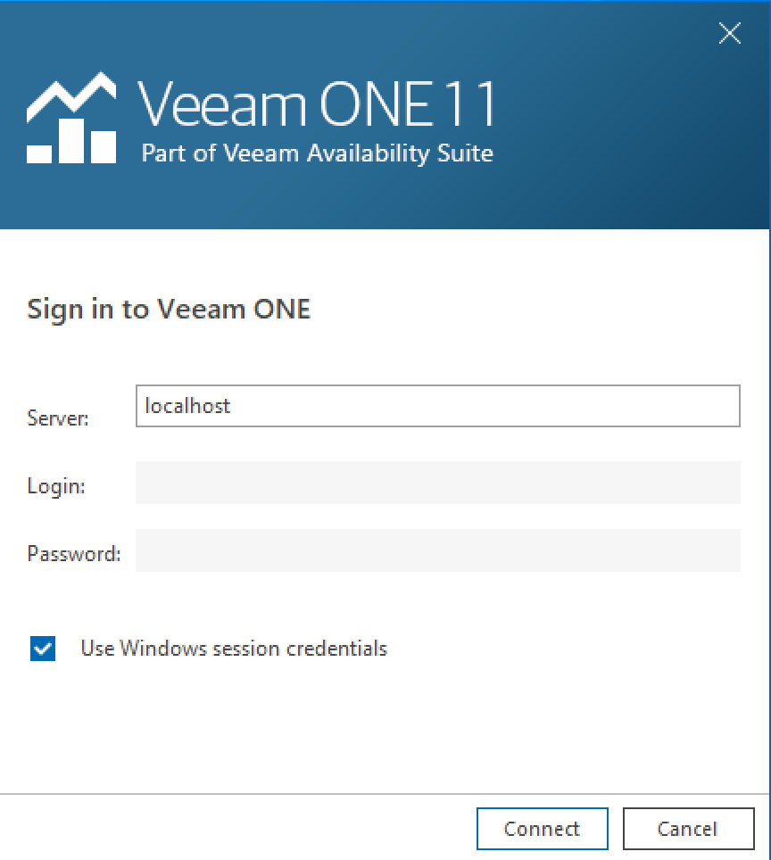Click the Server input containing localhost

pyautogui.click(x=437, y=406)
